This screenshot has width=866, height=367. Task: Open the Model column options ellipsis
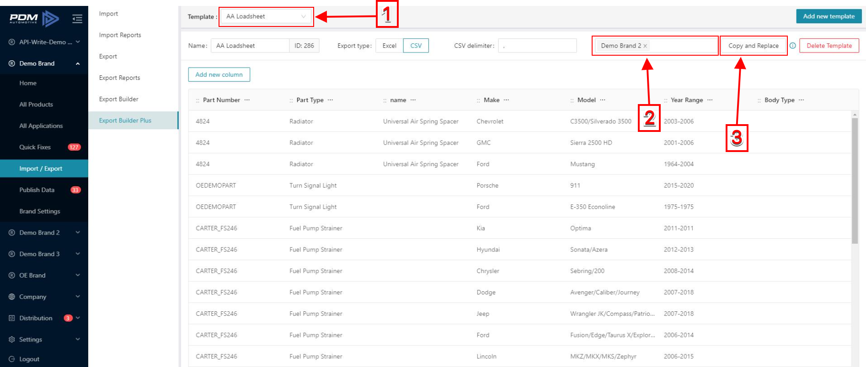click(603, 100)
